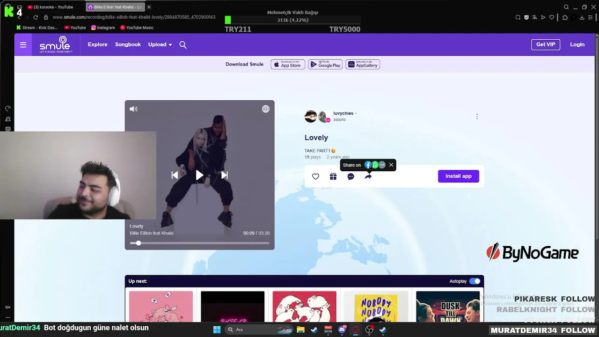Switch to the karaoke - YouTube tab
Viewport: 599px width, 337px height.
[53, 7]
